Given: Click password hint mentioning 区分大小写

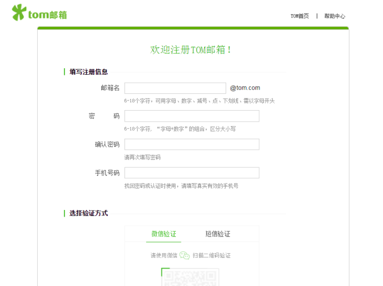Looking at the screenshot, I should click(x=180, y=129).
